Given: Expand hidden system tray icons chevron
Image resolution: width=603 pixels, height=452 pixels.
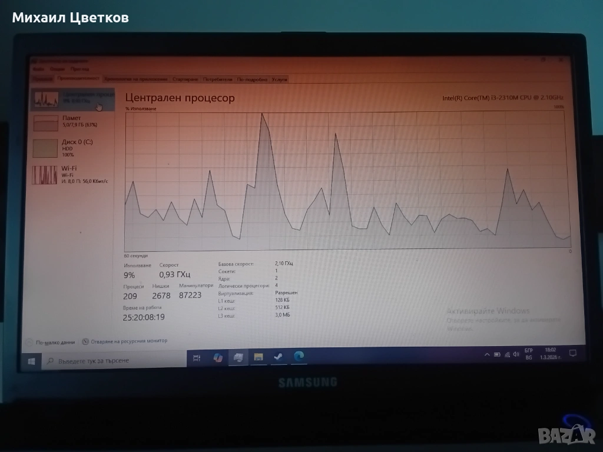Looking at the screenshot, I should (x=487, y=354).
